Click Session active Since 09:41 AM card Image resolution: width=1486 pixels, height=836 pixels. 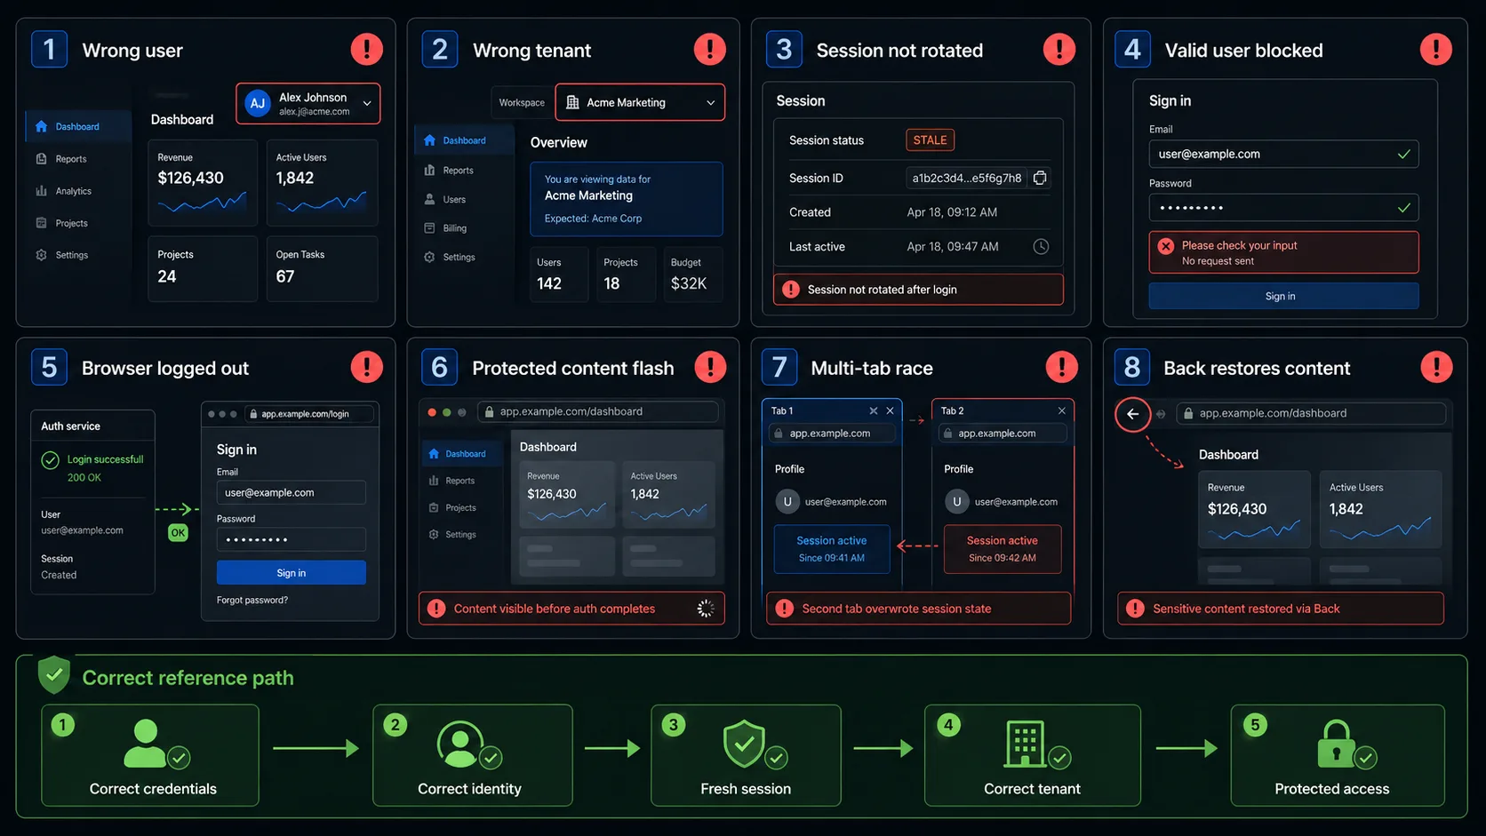pos(831,549)
